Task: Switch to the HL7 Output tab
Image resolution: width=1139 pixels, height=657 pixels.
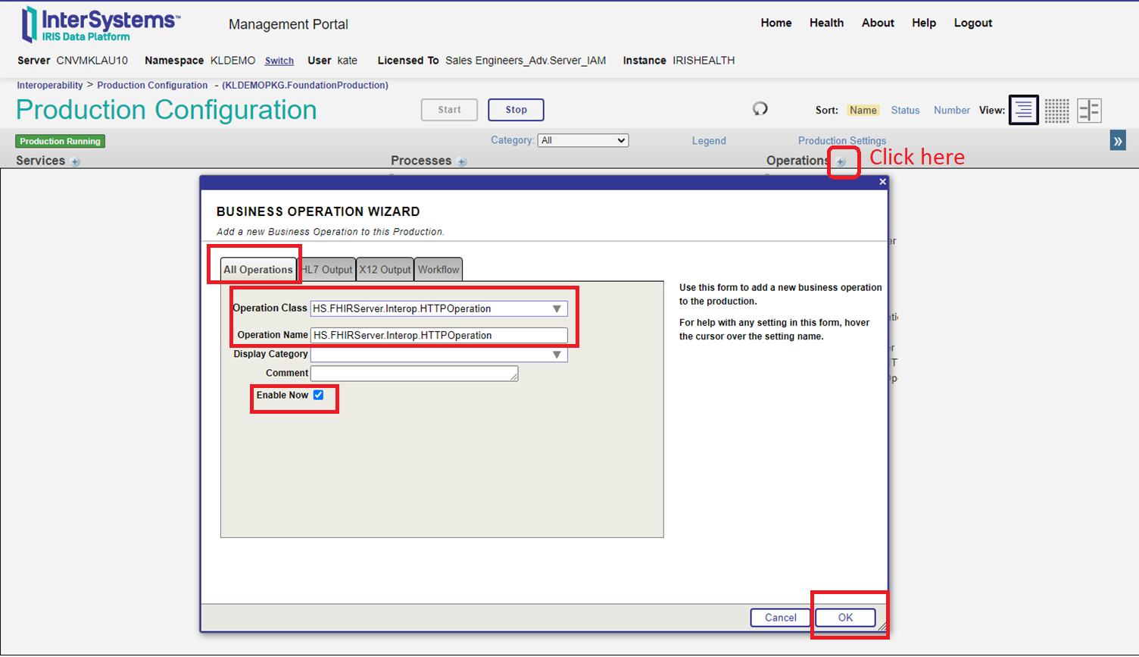Action: pos(328,270)
